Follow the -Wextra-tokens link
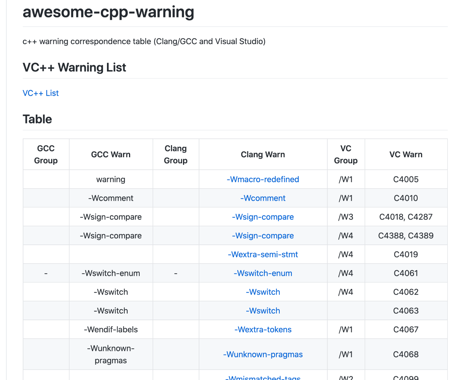The width and height of the screenshot is (462, 380). [263, 329]
